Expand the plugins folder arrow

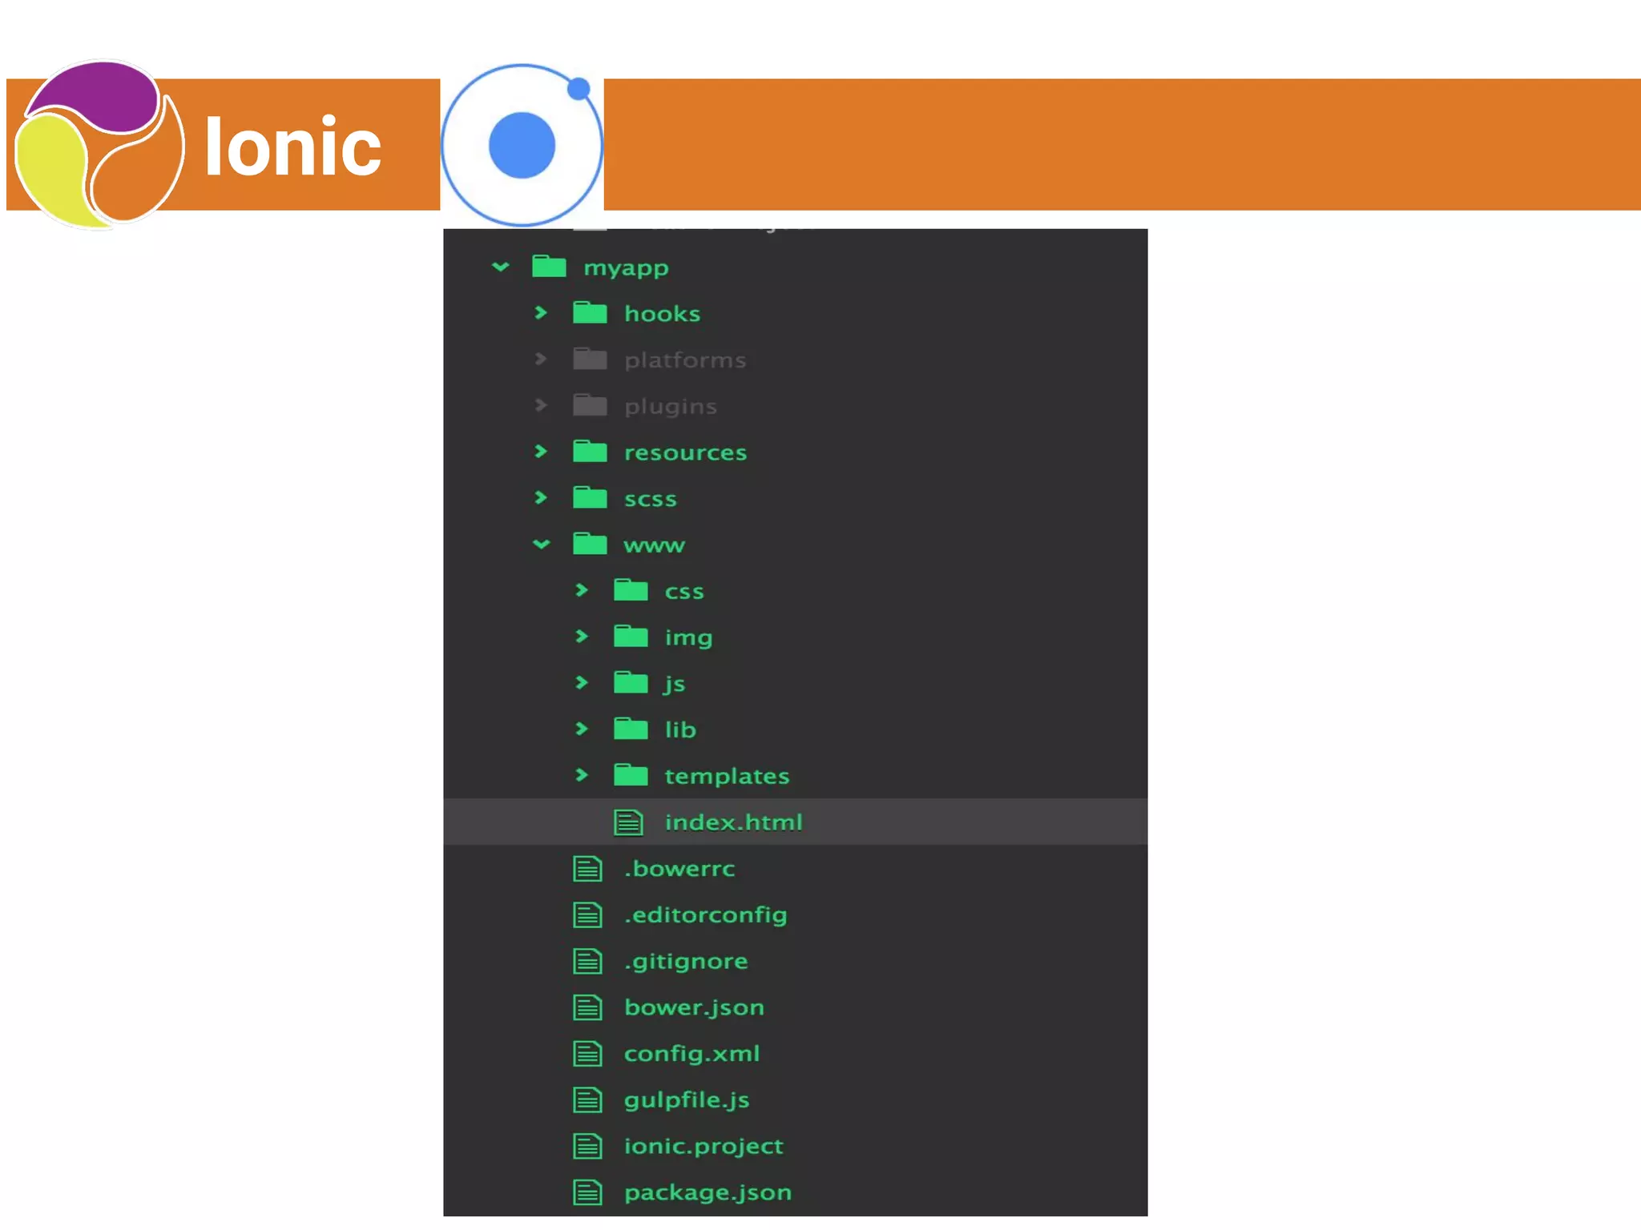(541, 405)
